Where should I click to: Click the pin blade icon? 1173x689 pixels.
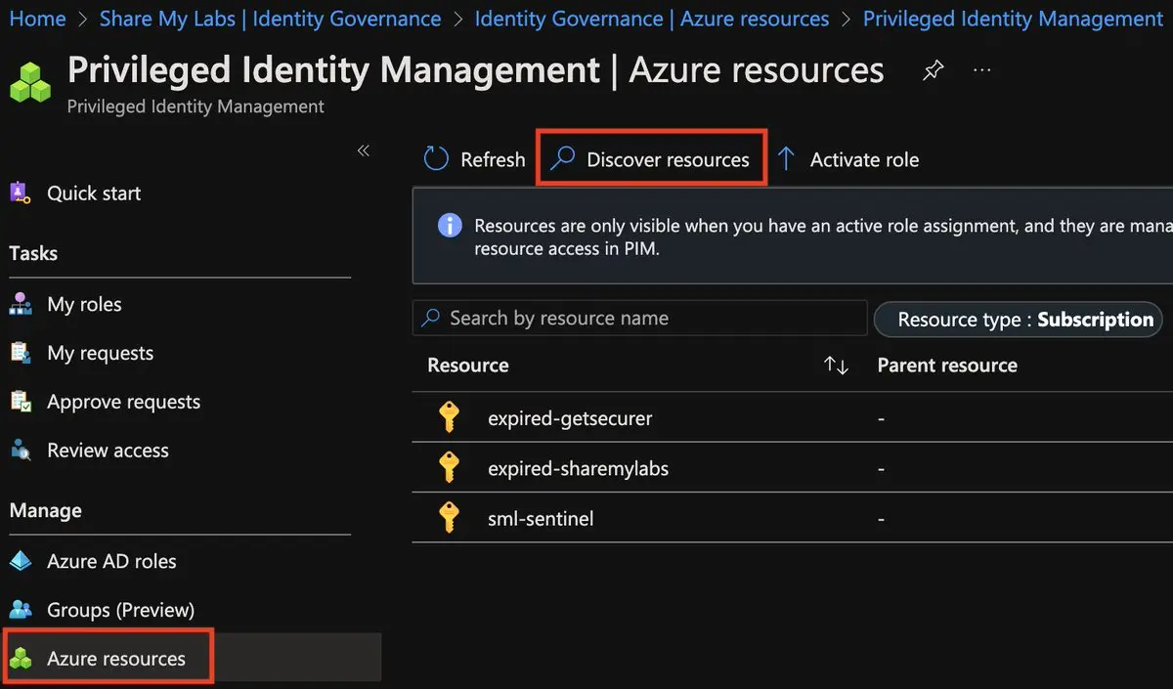tap(934, 71)
